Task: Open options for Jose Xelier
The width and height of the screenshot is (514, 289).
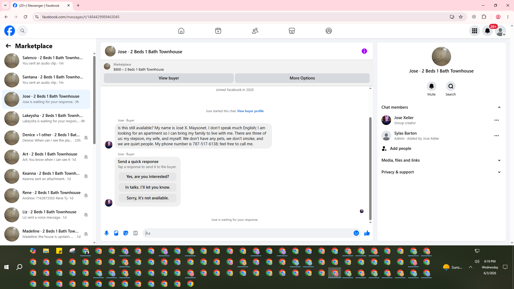Action: [497, 120]
